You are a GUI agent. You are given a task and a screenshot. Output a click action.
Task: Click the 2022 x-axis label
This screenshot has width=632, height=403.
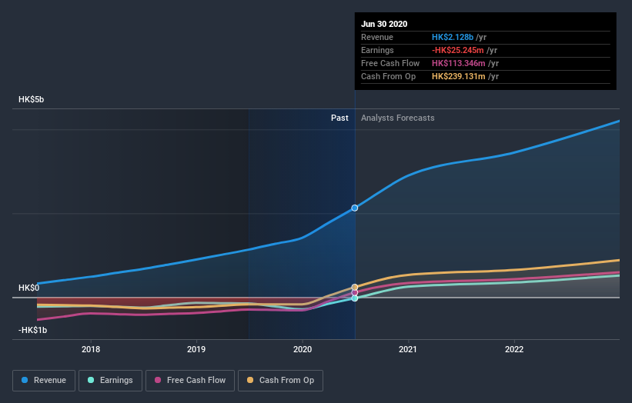point(514,349)
